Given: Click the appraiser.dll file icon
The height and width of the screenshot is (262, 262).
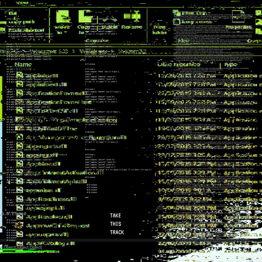Looking at the screenshot, I should click(19, 190).
